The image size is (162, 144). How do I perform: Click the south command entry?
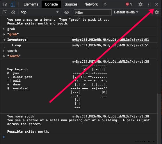pos(12,51)
